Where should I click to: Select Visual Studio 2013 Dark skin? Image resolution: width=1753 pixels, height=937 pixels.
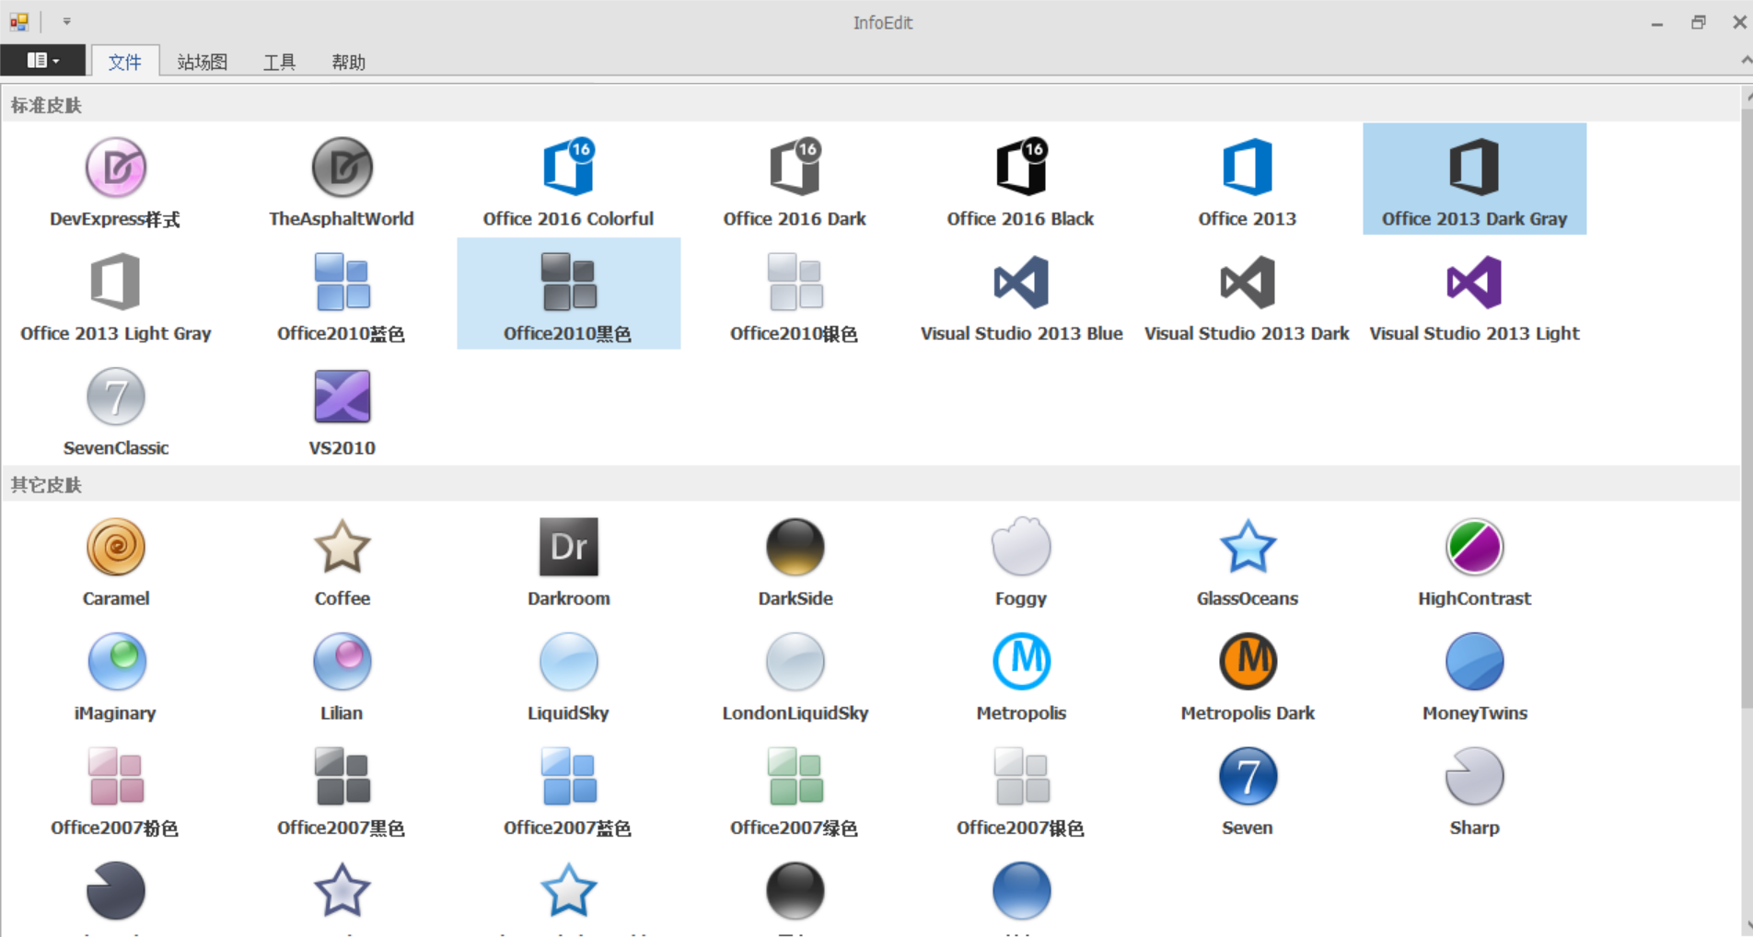pyautogui.click(x=1248, y=295)
